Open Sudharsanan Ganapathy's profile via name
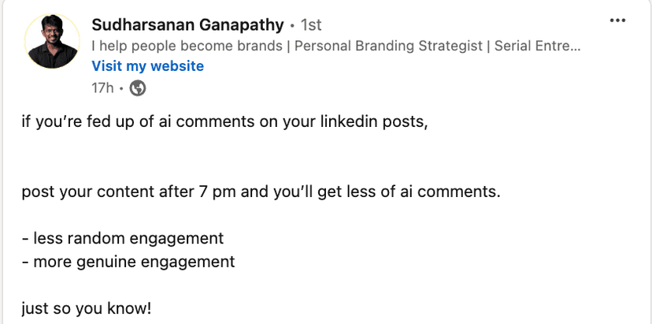Screen dimensions: 652x324 (187, 25)
